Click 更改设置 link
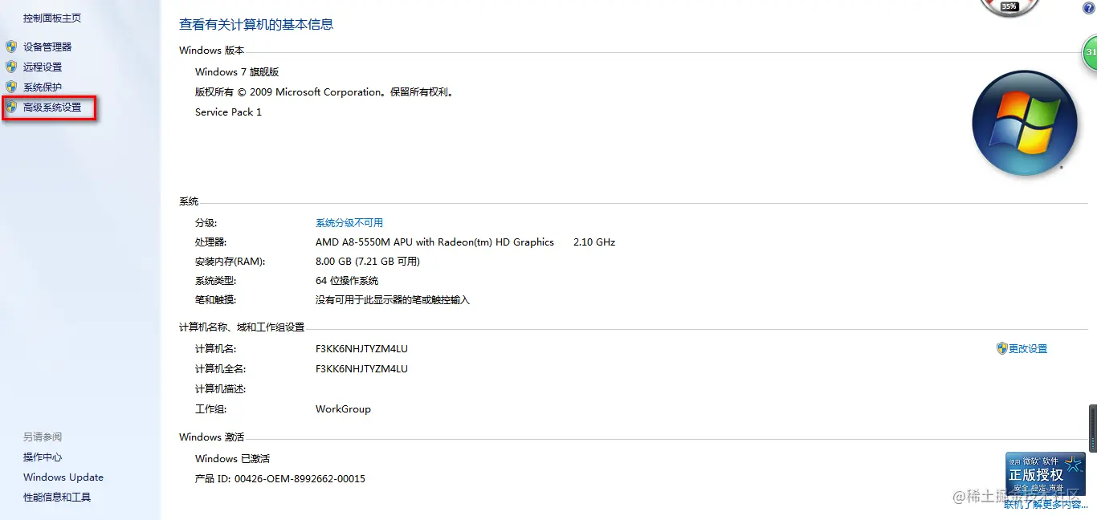The height and width of the screenshot is (520, 1097). click(1028, 348)
